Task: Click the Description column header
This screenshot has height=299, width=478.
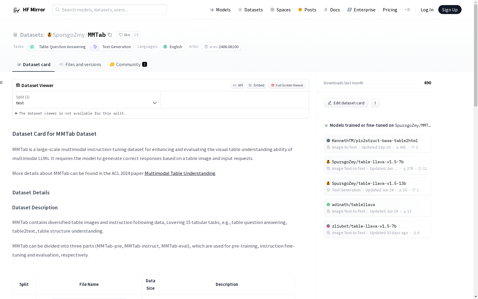Action: pos(227,284)
